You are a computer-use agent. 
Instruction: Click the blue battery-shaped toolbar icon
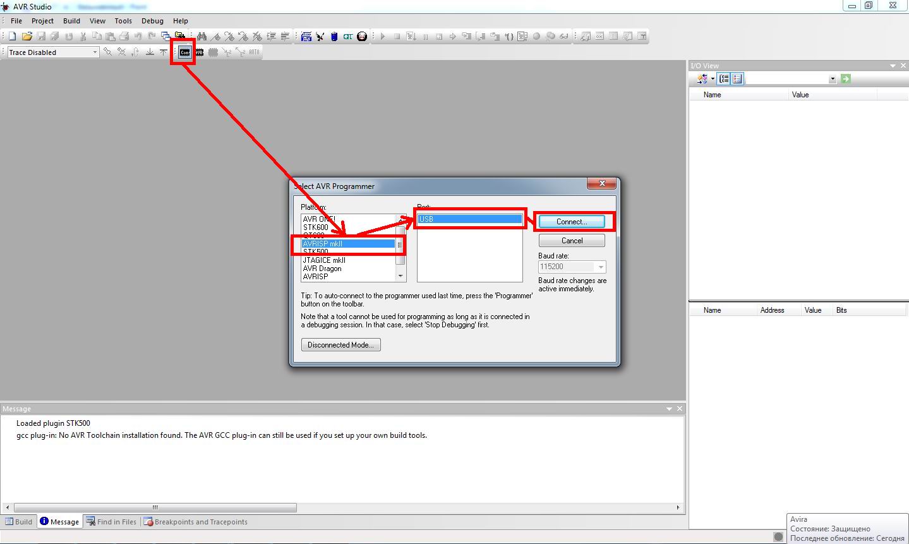point(334,37)
